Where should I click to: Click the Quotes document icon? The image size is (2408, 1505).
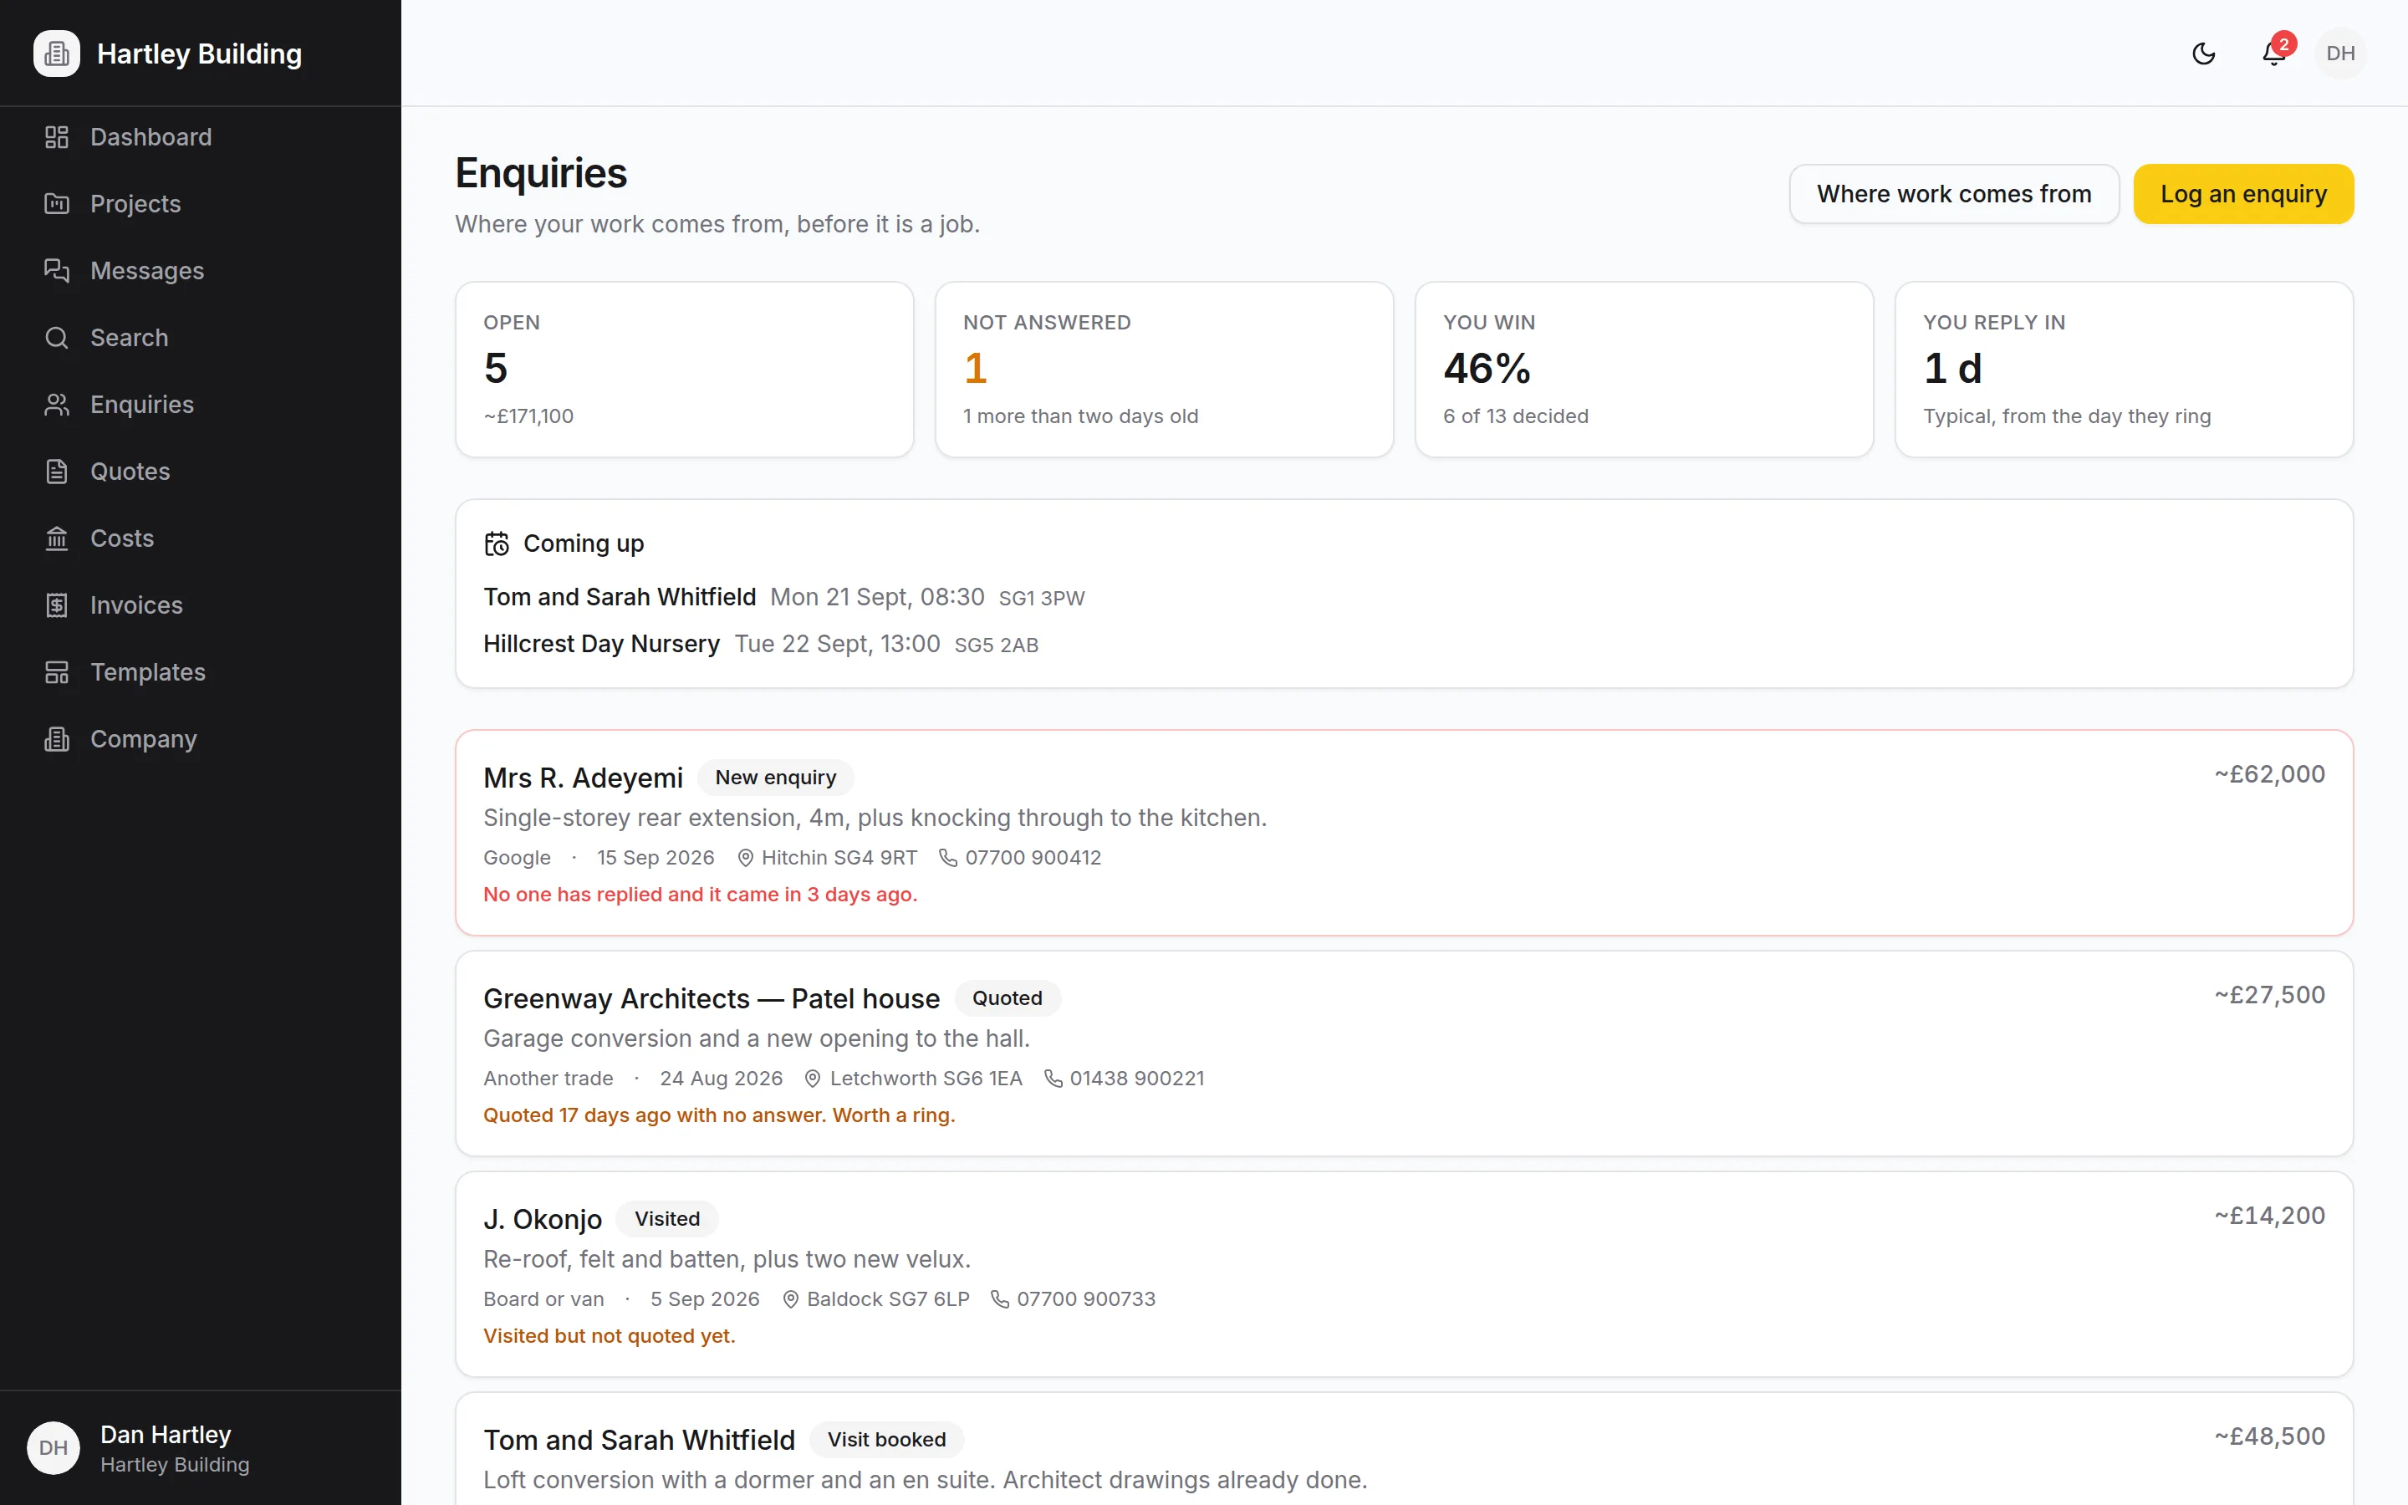coord(57,472)
